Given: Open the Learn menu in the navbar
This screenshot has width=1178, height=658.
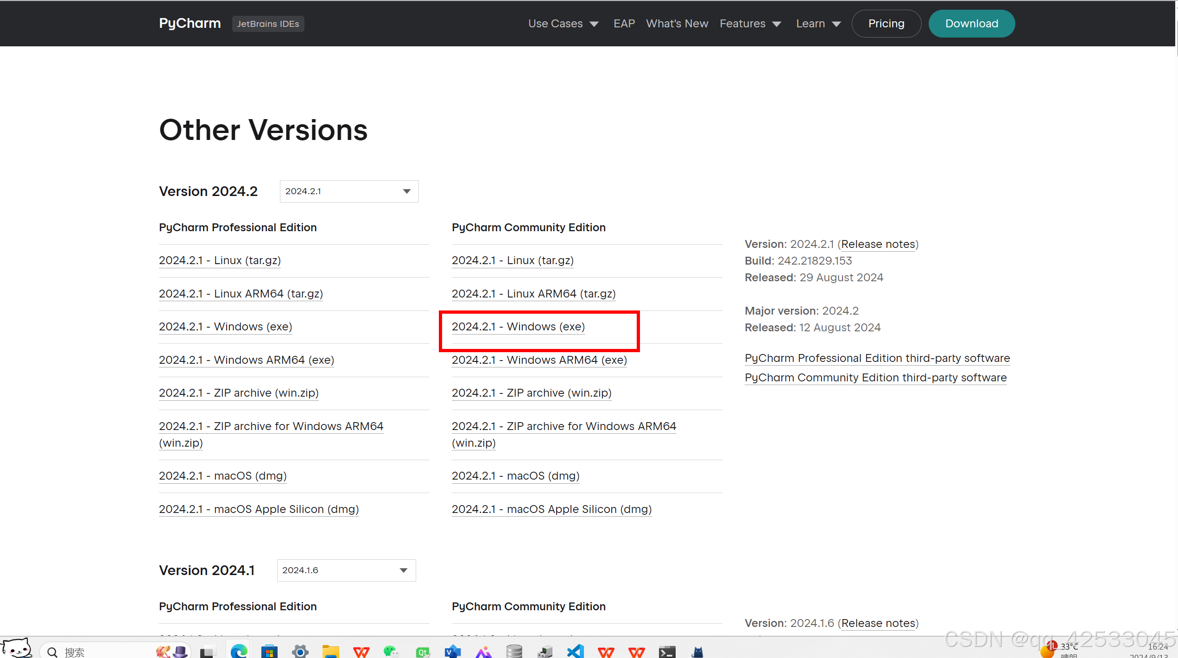Looking at the screenshot, I should pyautogui.click(x=818, y=24).
